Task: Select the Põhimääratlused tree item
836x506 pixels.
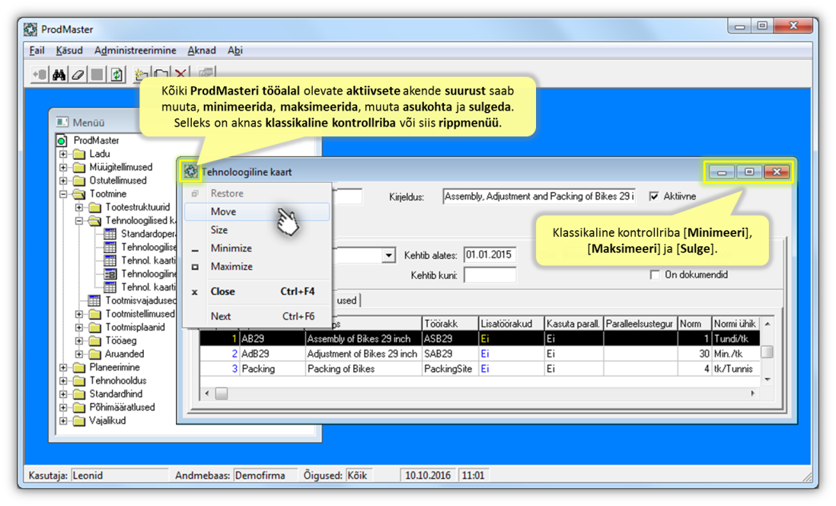Action: (x=122, y=407)
